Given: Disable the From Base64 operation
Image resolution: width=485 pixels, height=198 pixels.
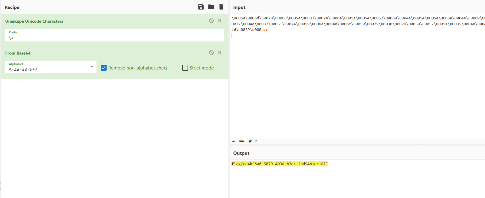Looking at the screenshot, I should tap(211, 52).
